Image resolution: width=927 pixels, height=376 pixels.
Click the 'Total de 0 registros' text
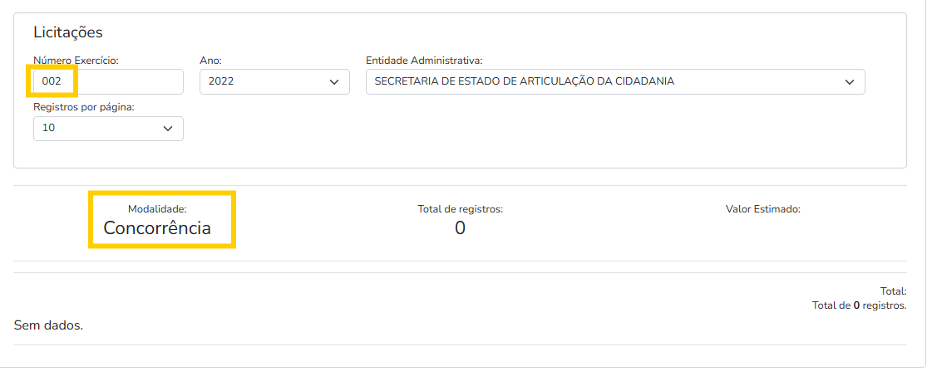860,305
